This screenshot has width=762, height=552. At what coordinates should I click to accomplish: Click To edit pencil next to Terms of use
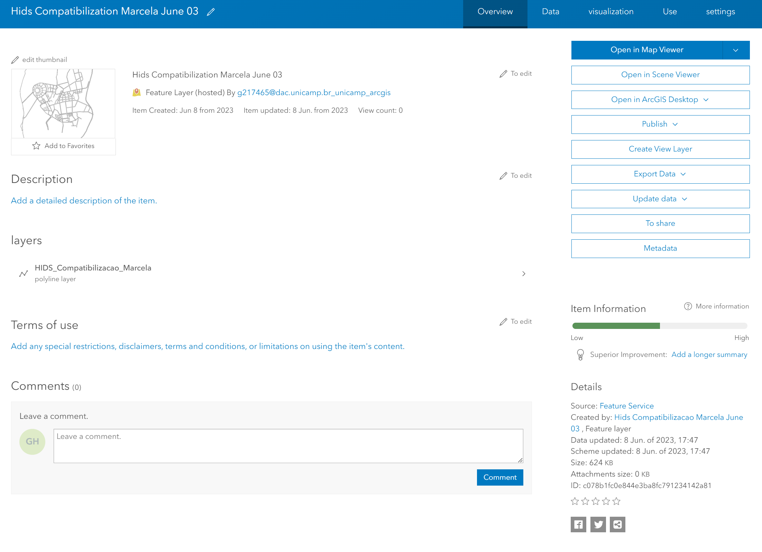pyautogui.click(x=503, y=322)
